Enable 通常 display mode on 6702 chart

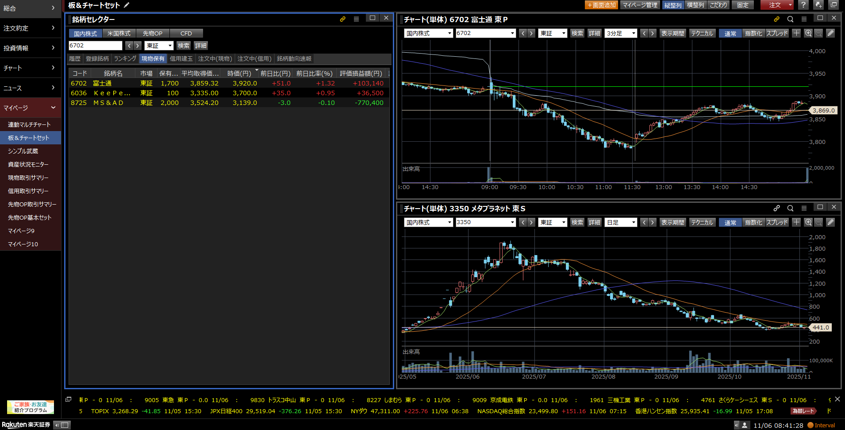coord(730,33)
